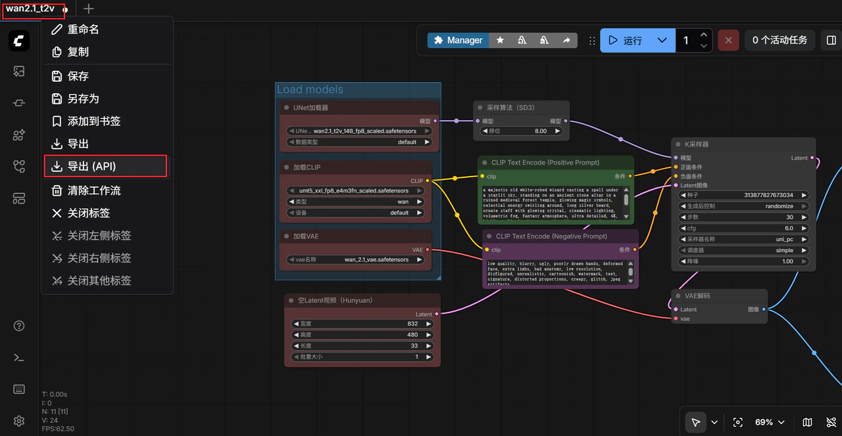Expand the pointer tool mode chevron

click(x=714, y=422)
